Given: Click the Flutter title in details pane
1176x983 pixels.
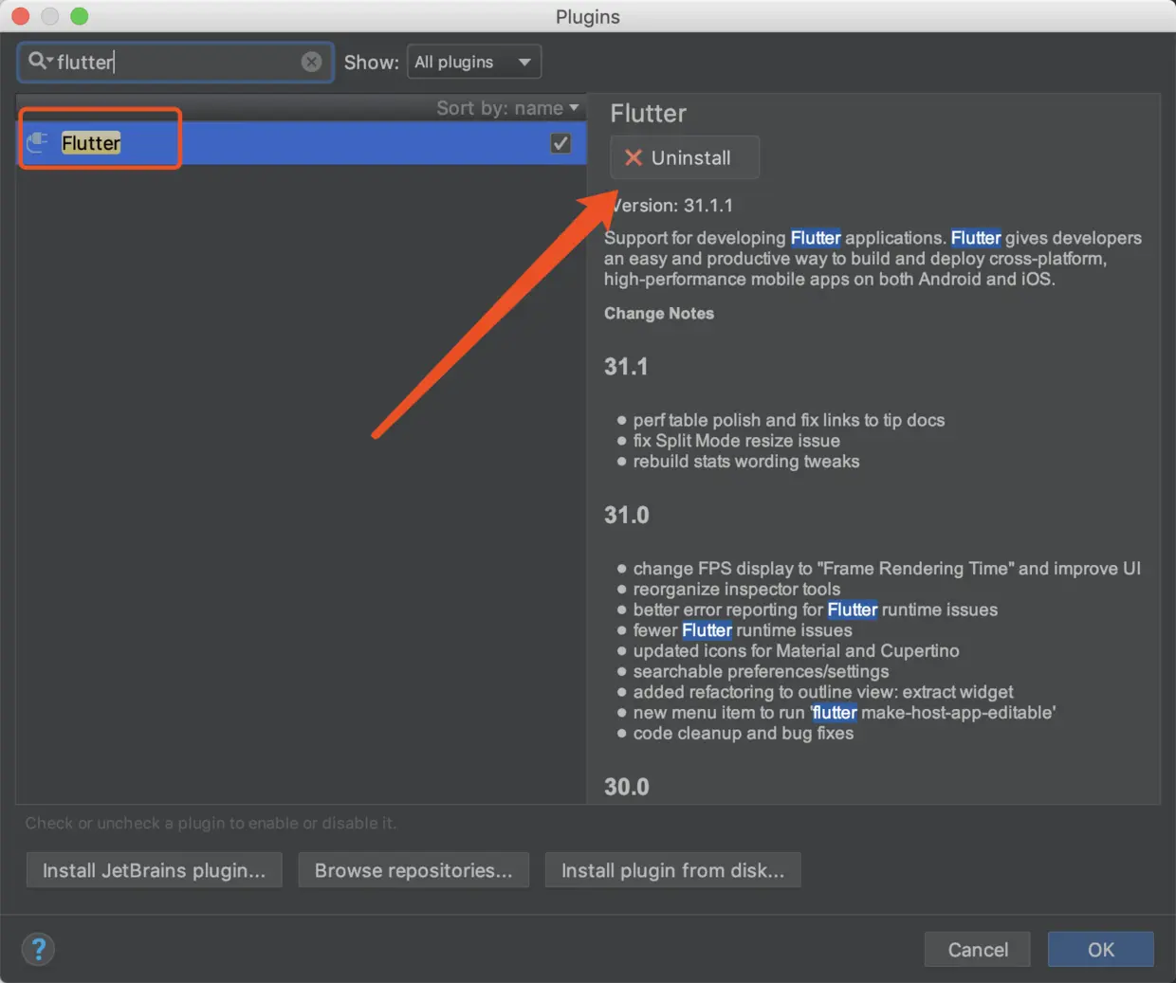Looking at the screenshot, I should [648, 114].
